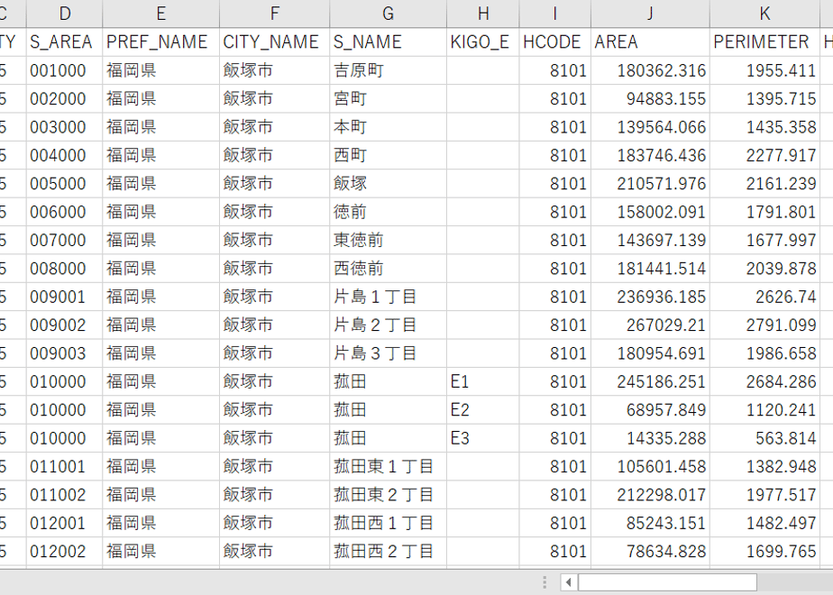Select AREA value 85243.151

pos(650,523)
